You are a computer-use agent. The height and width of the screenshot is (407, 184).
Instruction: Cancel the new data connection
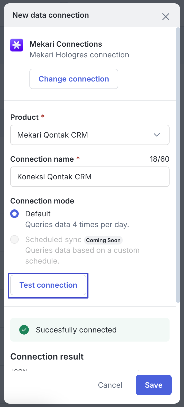110,385
